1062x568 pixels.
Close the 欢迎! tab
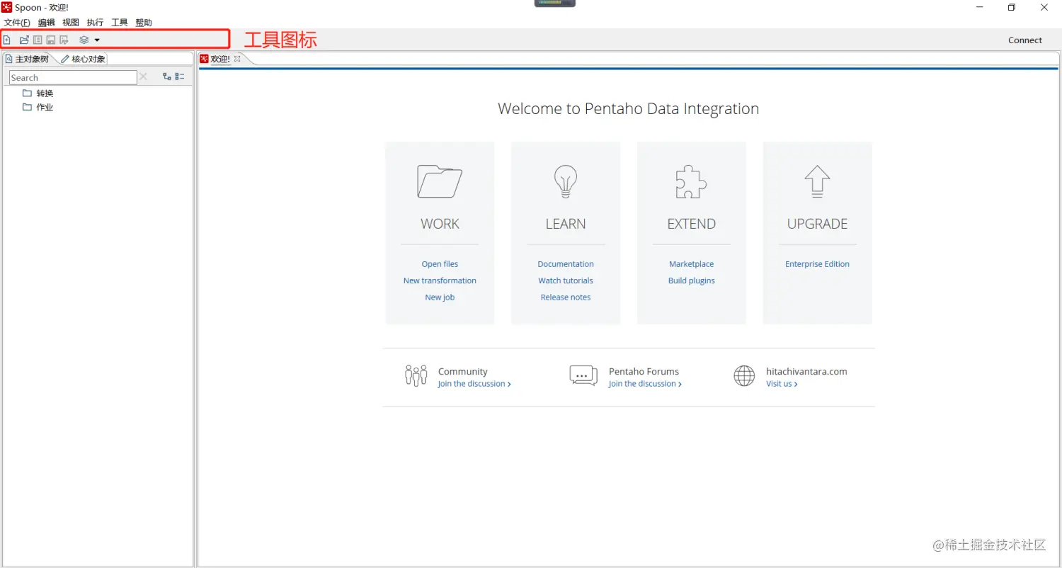coord(237,59)
